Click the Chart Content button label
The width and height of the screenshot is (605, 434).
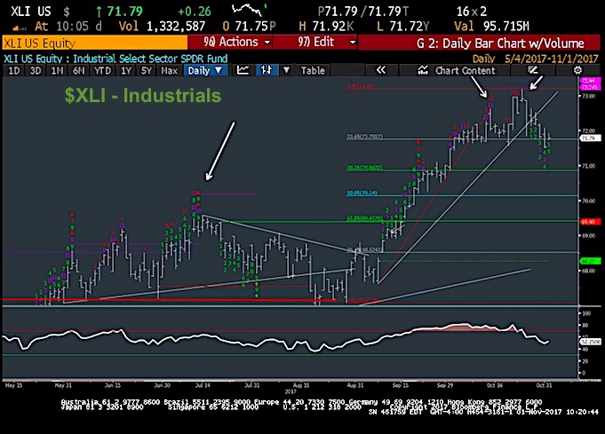(x=465, y=70)
